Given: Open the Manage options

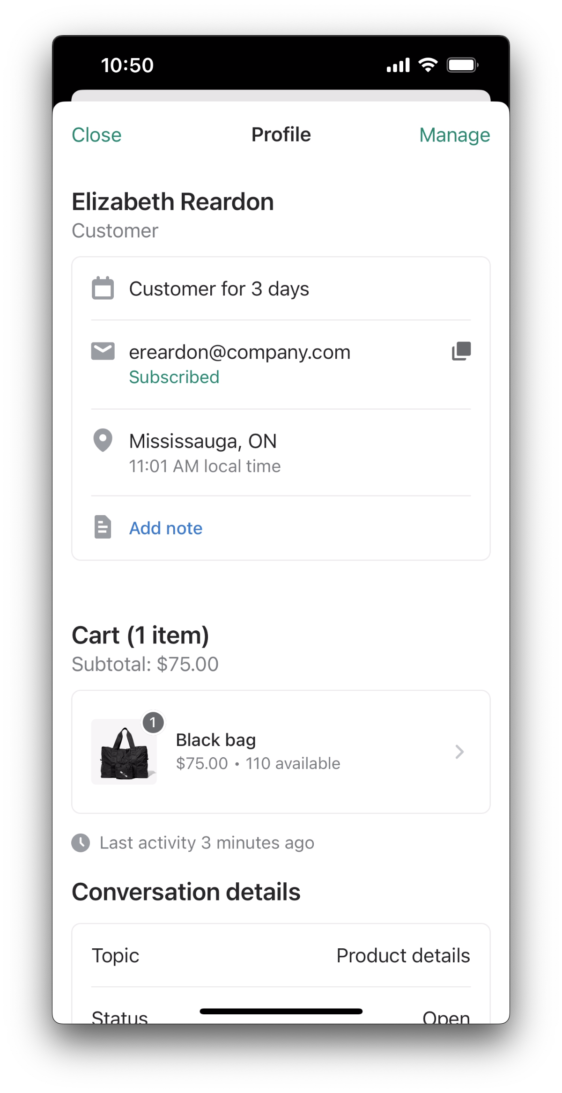Looking at the screenshot, I should pyautogui.click(x=454, y=135).
